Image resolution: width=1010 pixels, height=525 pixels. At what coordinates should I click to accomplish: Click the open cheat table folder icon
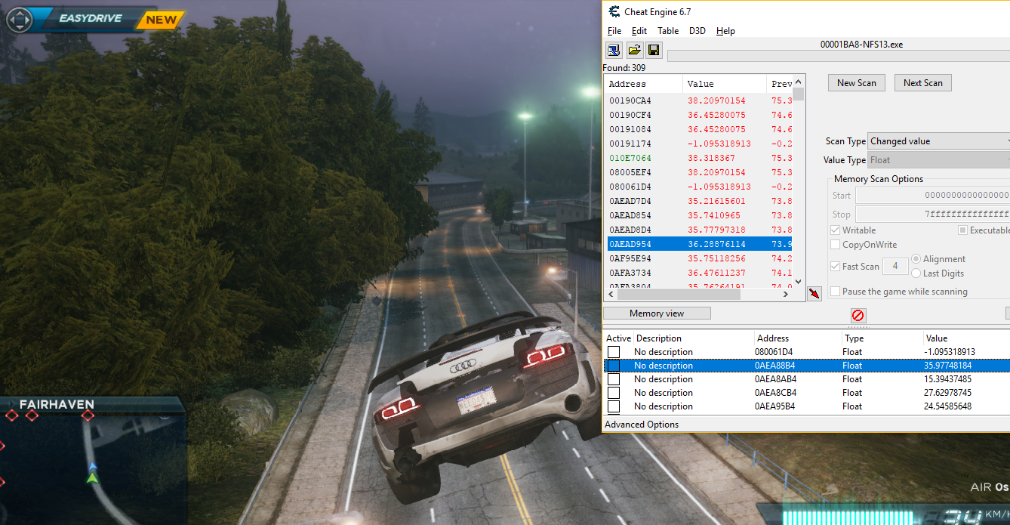coord(634,51)
